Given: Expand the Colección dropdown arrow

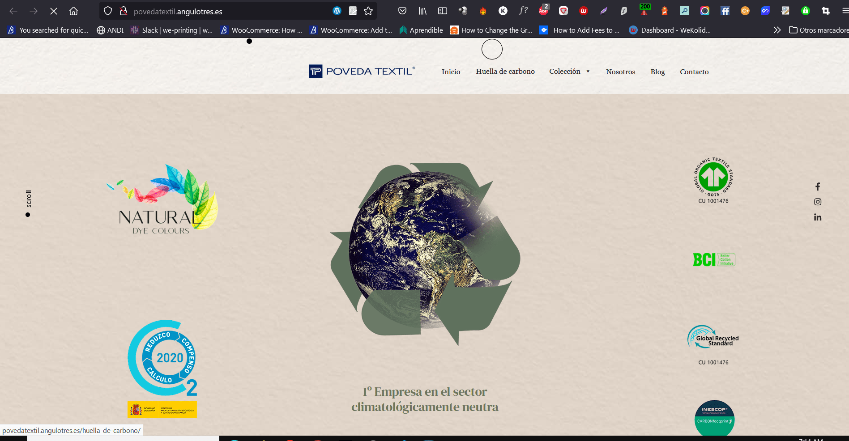Looking at the screenshot, I should tap(588, 72).
